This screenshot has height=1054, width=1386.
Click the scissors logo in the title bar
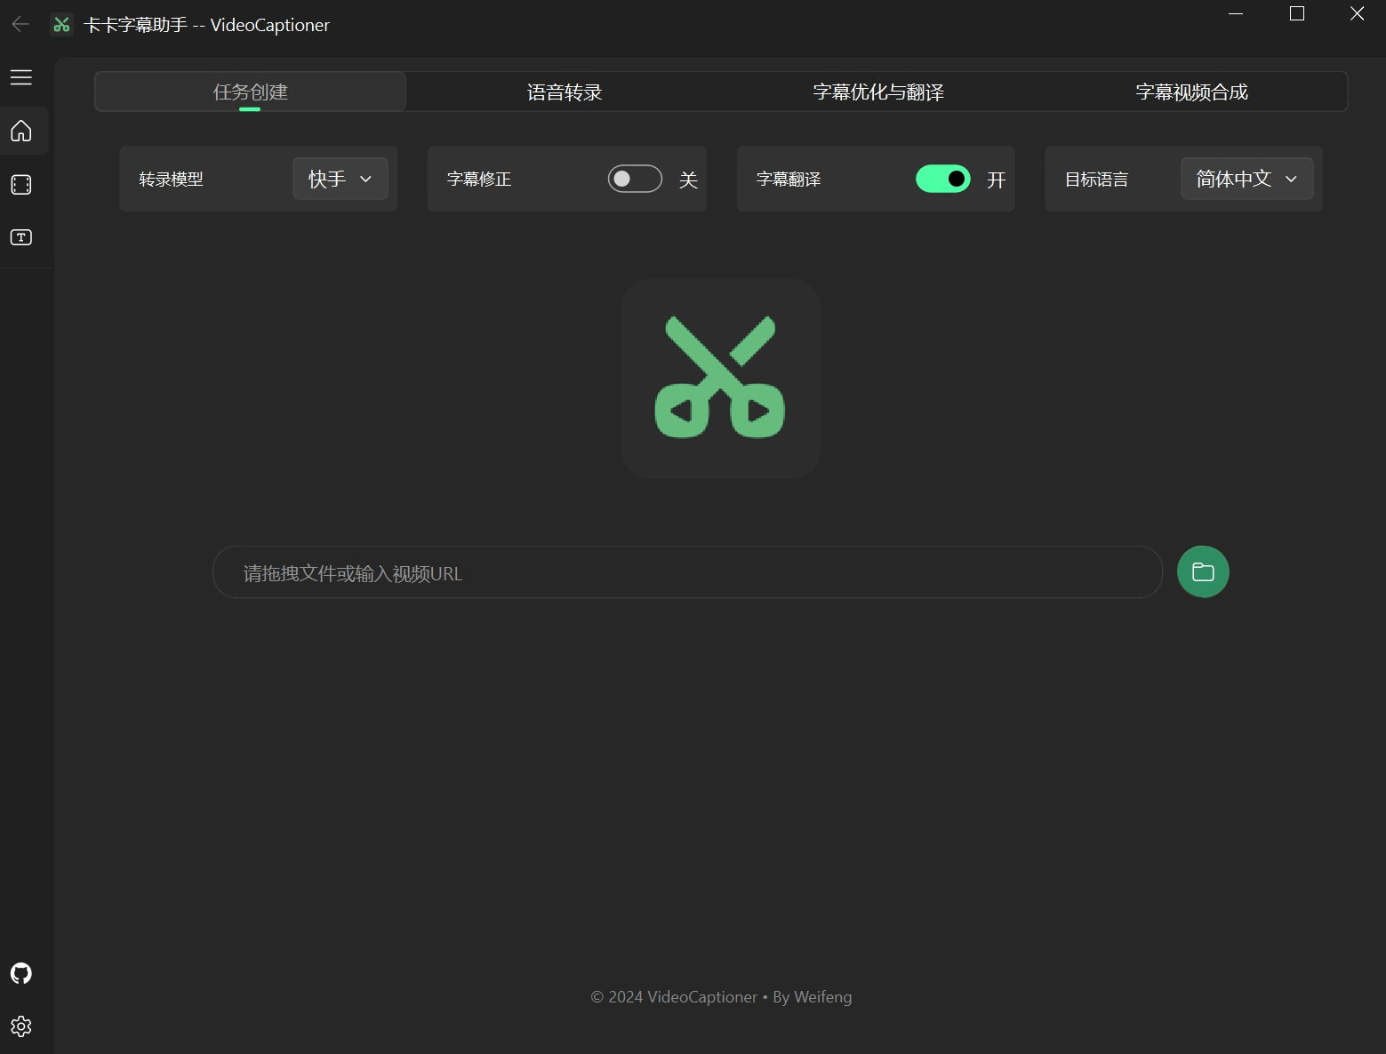pyautogui.click(x=60, y=24)
